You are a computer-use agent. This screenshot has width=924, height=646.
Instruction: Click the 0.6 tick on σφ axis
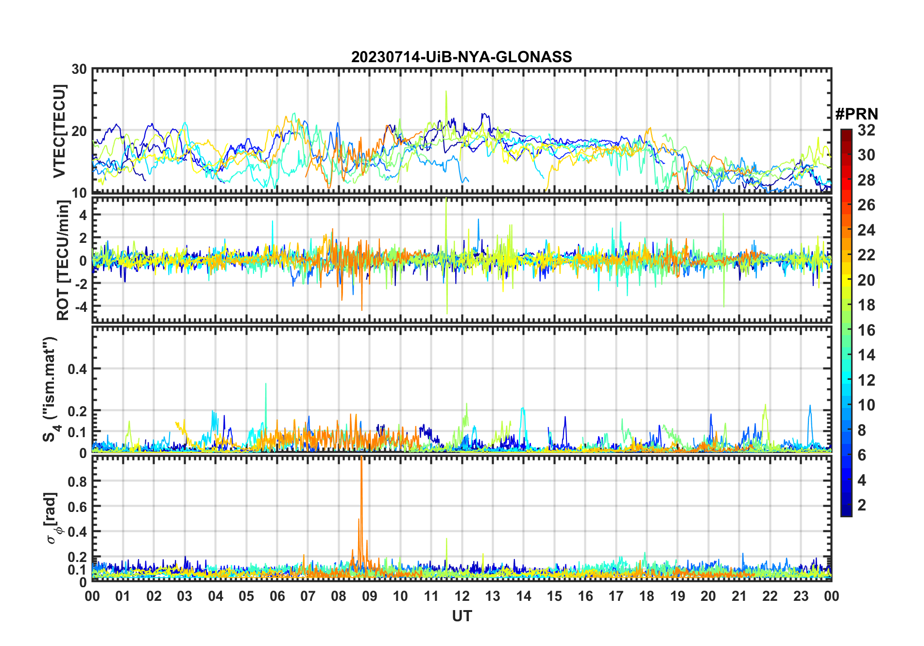point(77,507)
